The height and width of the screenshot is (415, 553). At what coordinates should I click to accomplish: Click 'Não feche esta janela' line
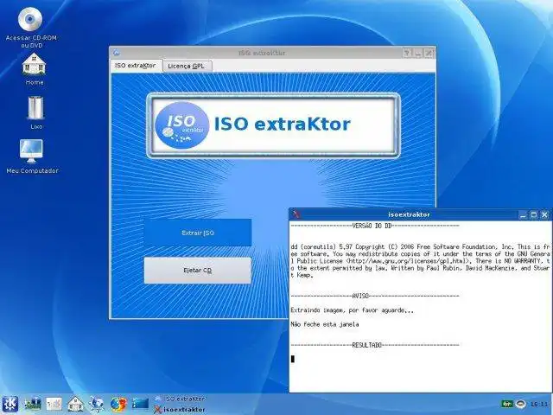click(325, 324)
